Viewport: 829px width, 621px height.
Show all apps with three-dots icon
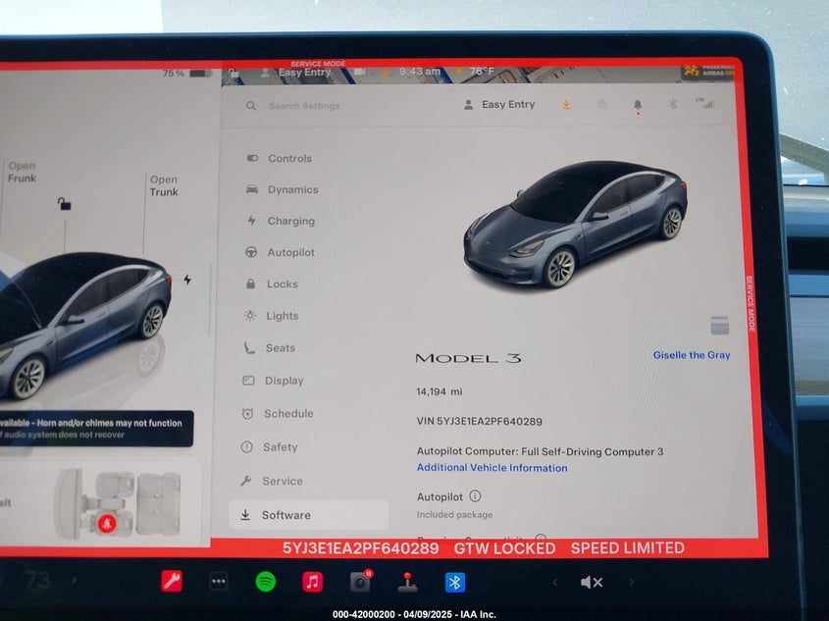tap(219, 582)
